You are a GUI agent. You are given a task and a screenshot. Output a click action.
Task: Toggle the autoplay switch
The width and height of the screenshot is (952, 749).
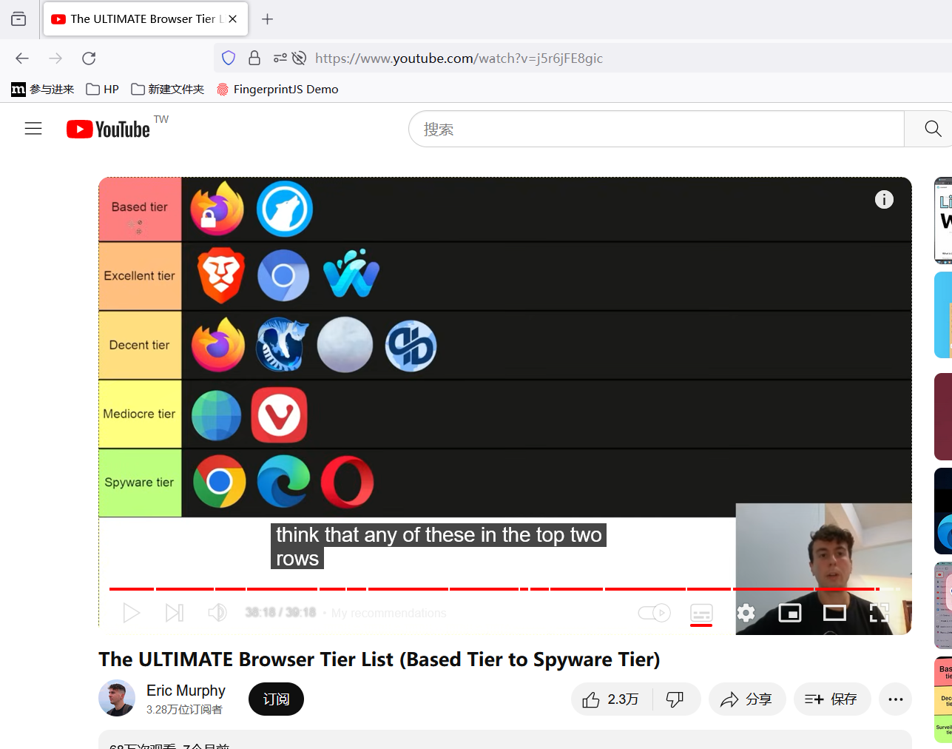point(654,613)
